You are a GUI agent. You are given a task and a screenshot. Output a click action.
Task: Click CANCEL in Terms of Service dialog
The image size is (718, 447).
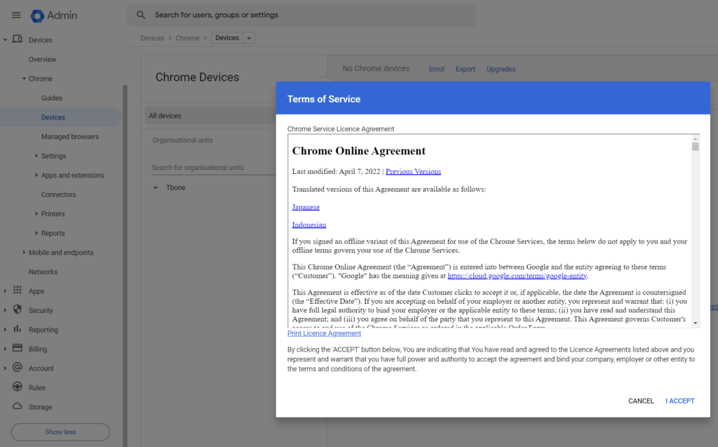click(641, 401)
